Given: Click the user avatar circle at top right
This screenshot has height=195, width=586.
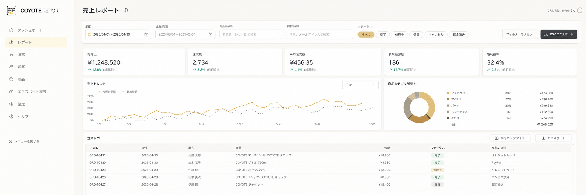Looking at the screenshot, I should point(580,11).
